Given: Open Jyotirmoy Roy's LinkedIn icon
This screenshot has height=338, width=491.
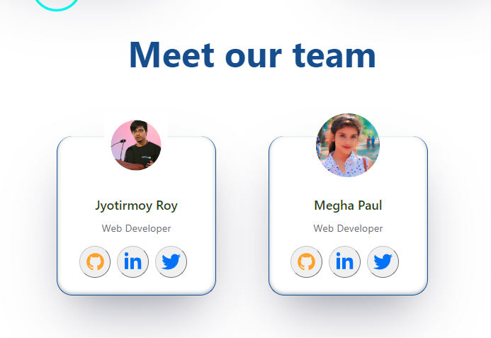Looking at the screenshot, I should [x=132, y=261].
